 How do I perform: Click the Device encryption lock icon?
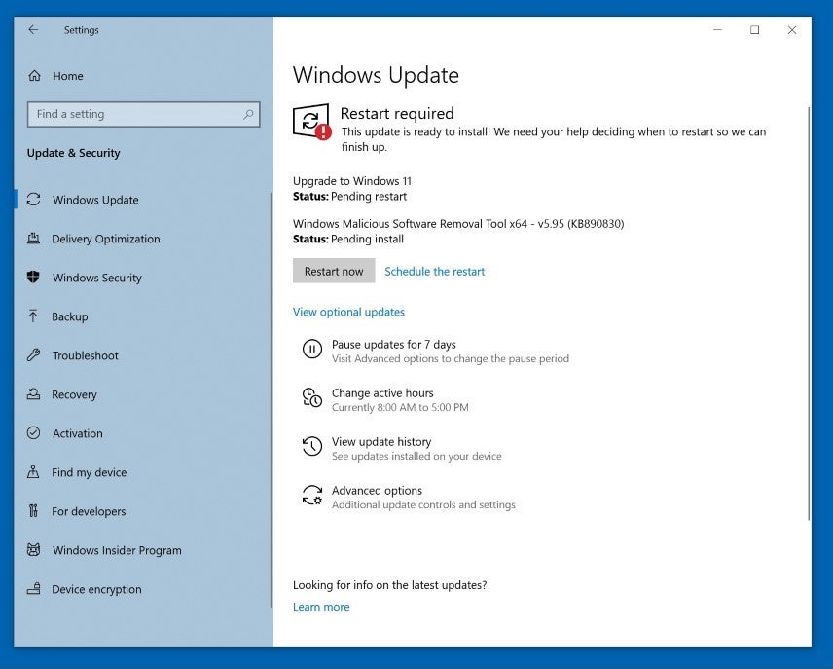(33, 589)
